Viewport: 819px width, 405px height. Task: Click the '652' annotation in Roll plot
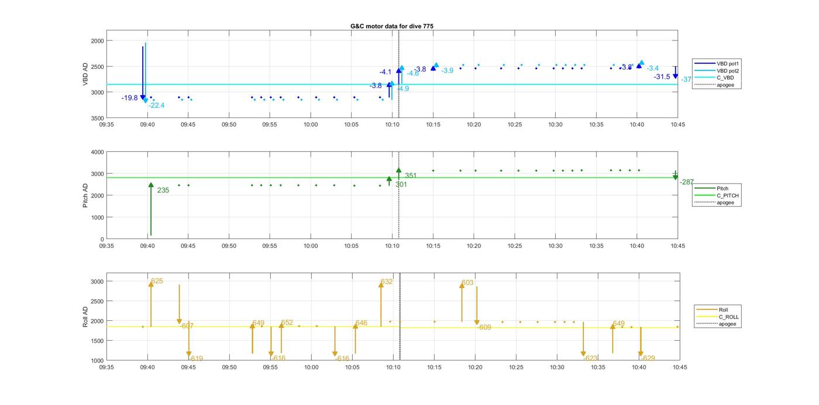pos(287,323)
